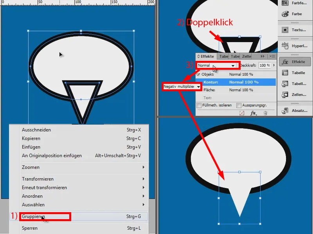
Task: Delete the effect using the trash icon
Action: (x=264, y=112)
